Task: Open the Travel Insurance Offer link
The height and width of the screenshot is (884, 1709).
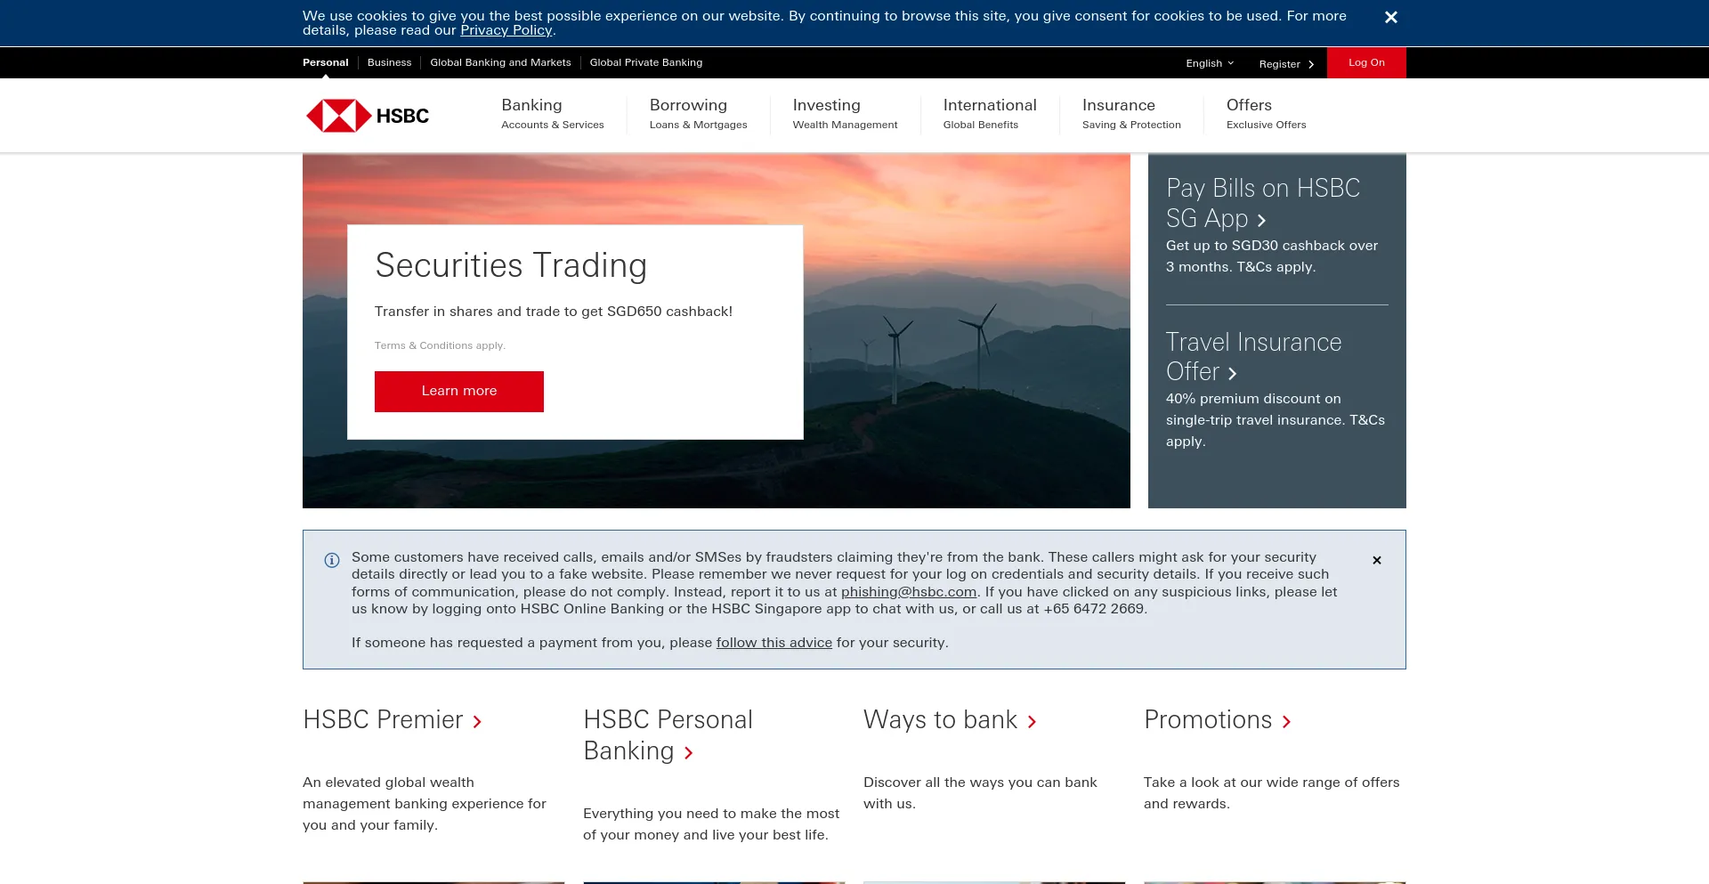Action: pyautogui.click(x=1253, y=356)
